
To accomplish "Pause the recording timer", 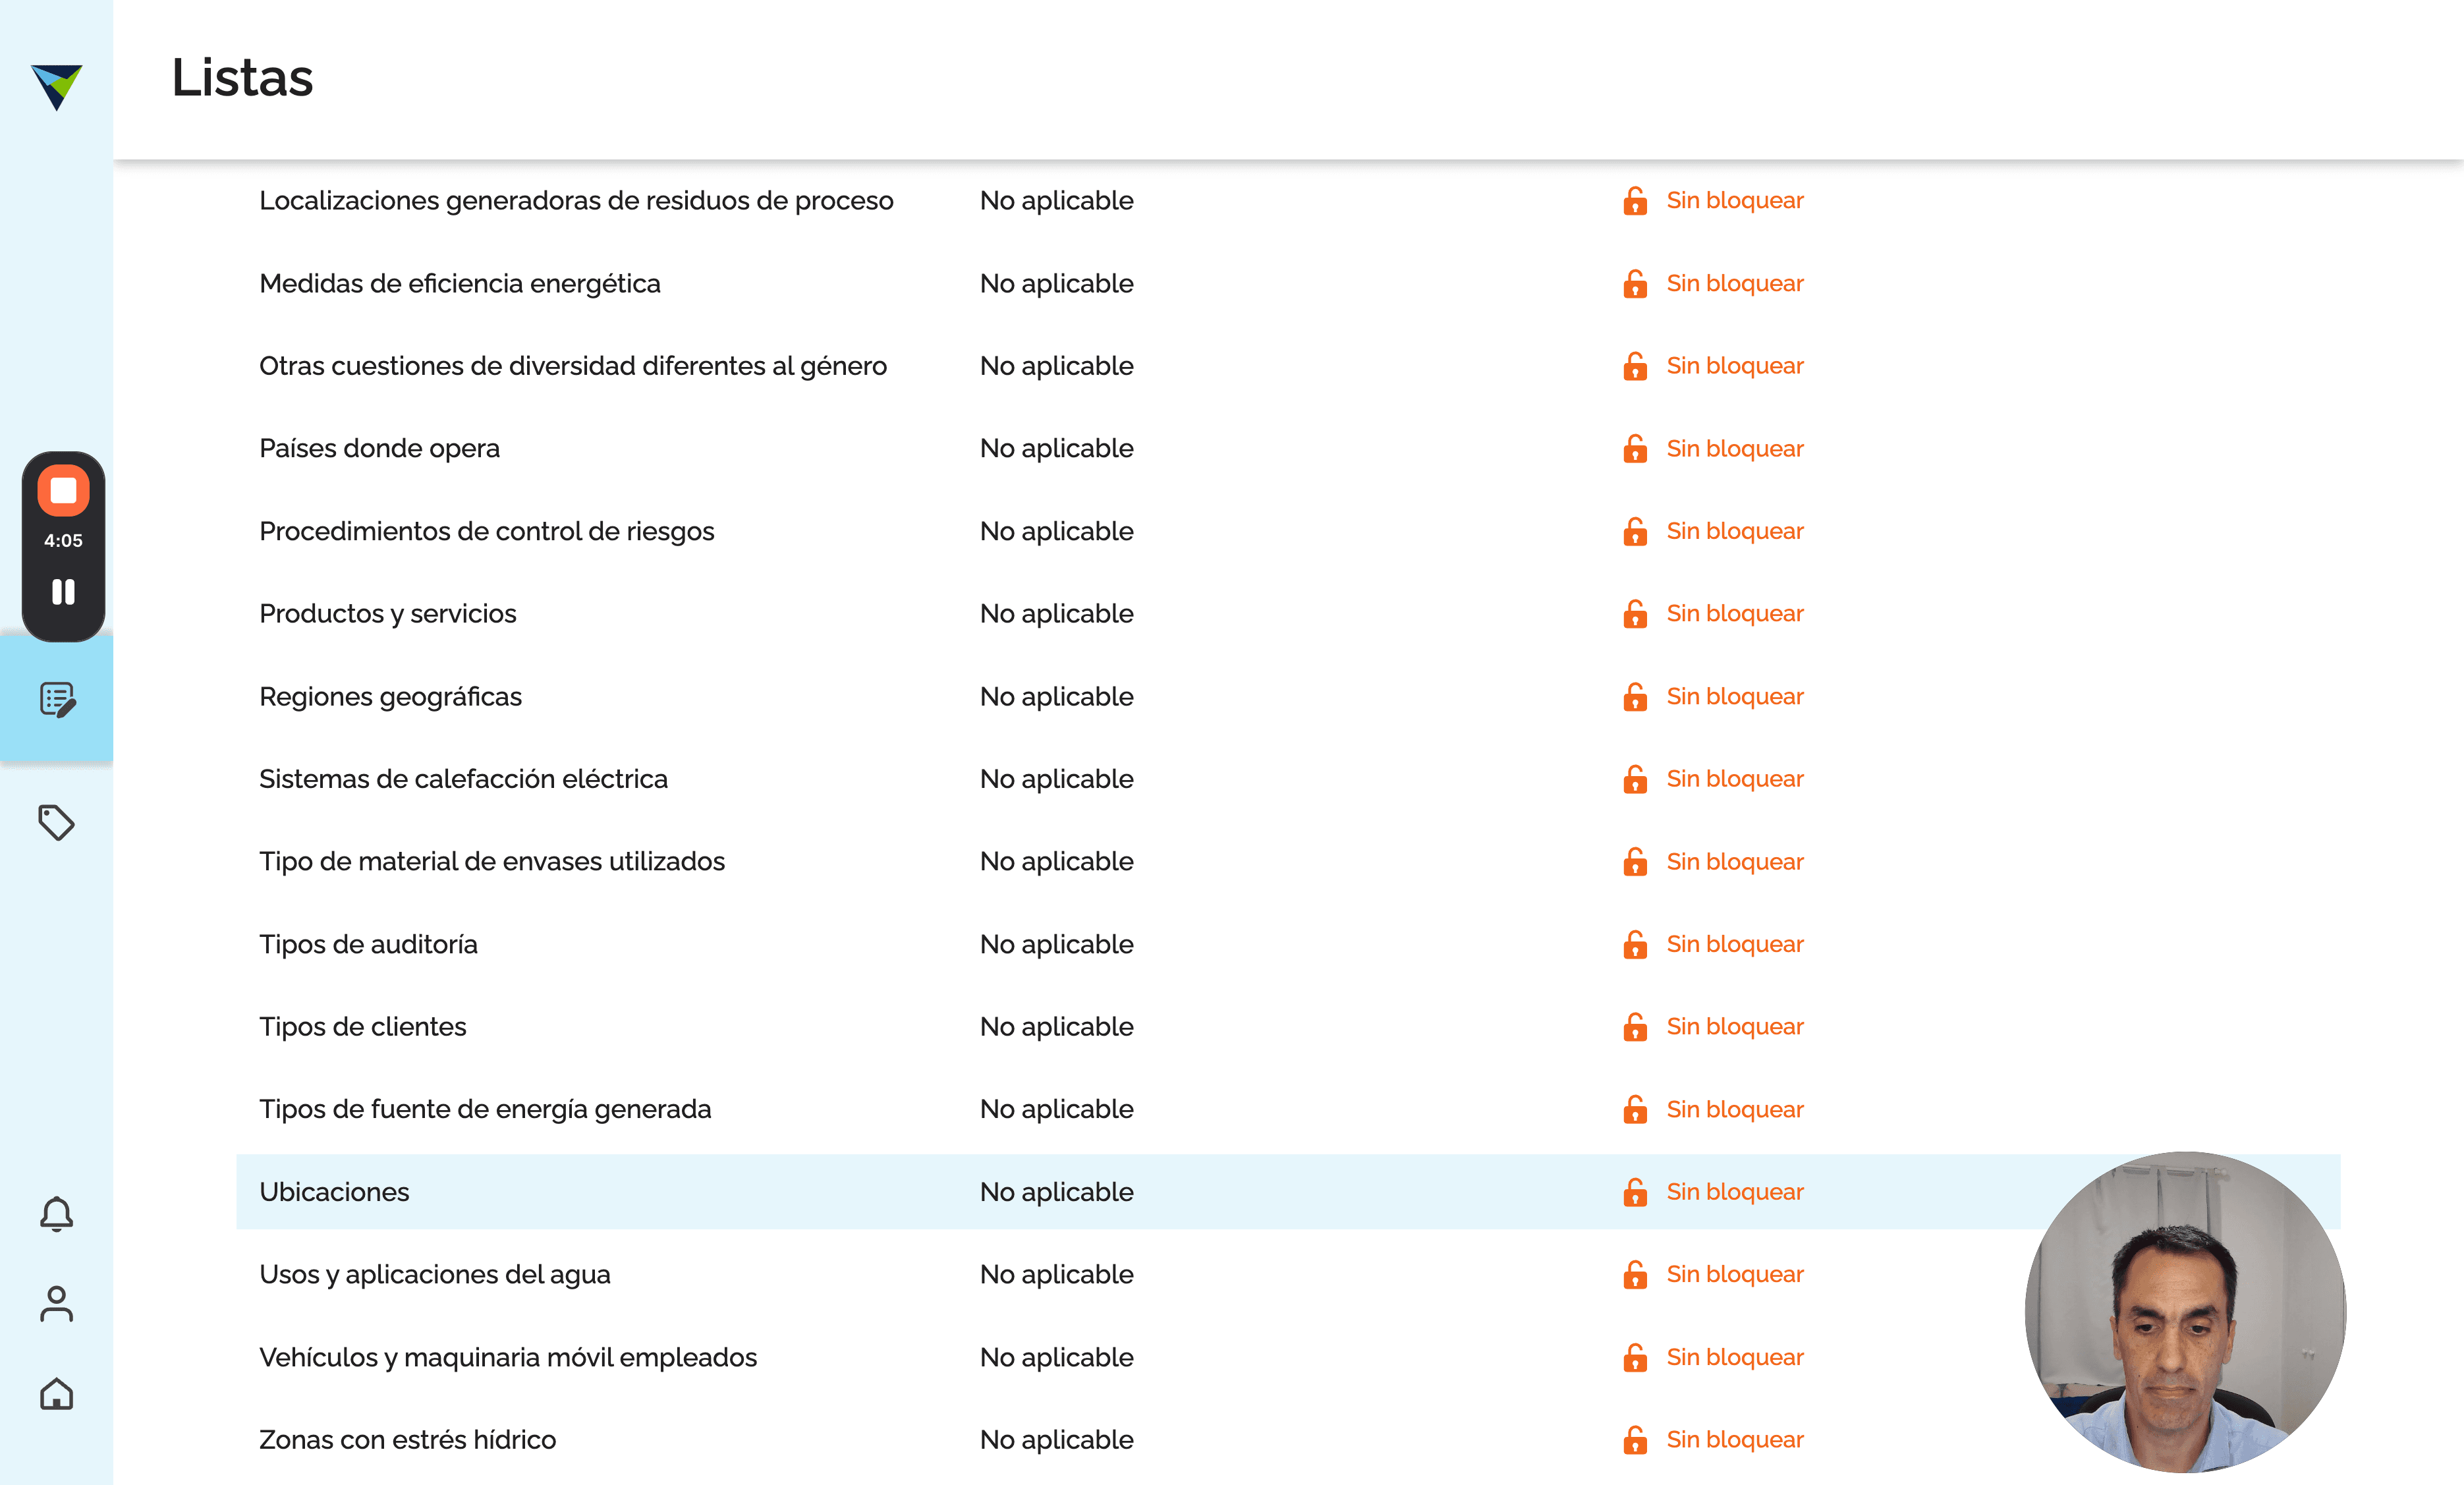I will click(x=63, y=592).
